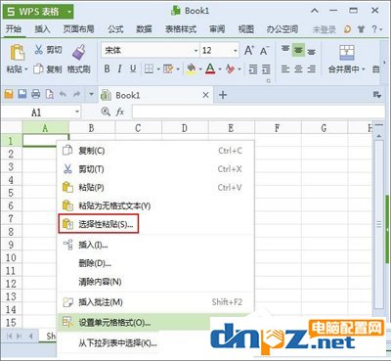The height and width of the screenshot is (361, 391).
Task: Click the 未登录 login link
Action: [325, 29]
